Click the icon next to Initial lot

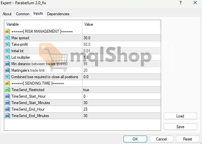pyautogui.click(x=7, y=51)
